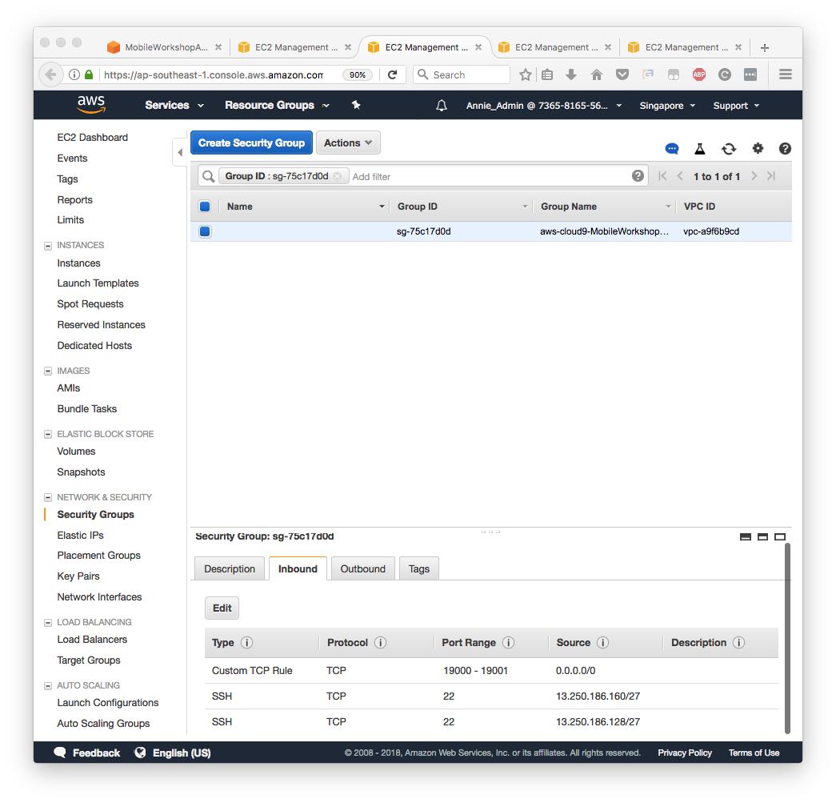836x803 pixels.
Task: Switch to MobileWorkshopA browser tab
Action: 166,47
